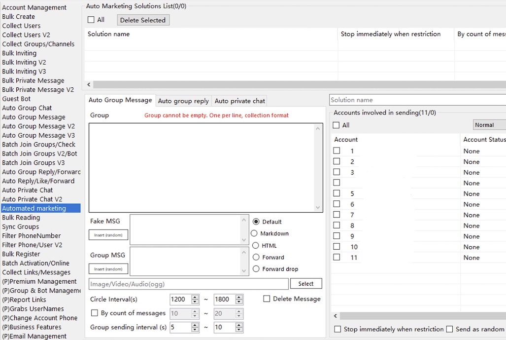Decrease Group sending interval maximum 10
This screenshot has width=506, height=340.
click(239, 330)
